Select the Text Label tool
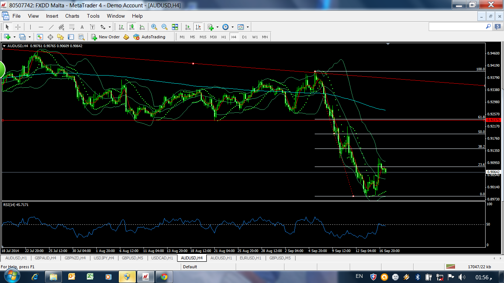This screenshot has width=504, height=283. (93, 27)
